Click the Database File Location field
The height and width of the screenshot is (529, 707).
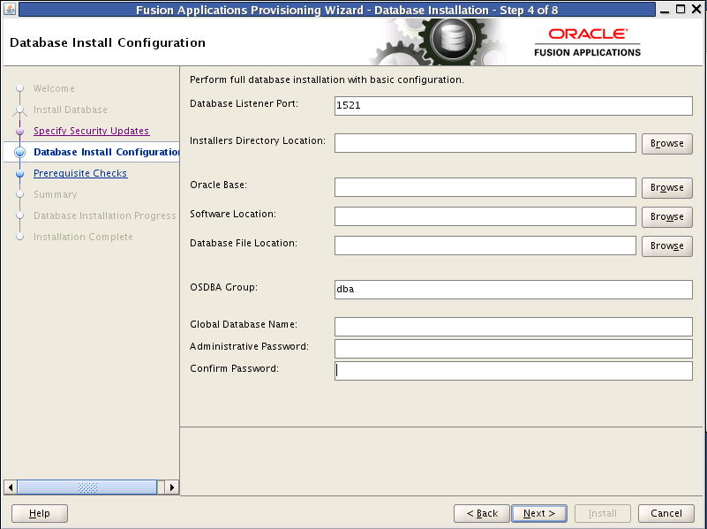click(x=485, y=246)
